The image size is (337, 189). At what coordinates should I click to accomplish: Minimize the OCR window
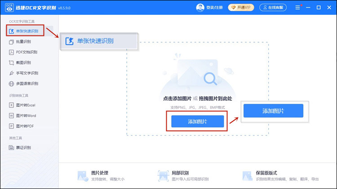click(308, 8)
